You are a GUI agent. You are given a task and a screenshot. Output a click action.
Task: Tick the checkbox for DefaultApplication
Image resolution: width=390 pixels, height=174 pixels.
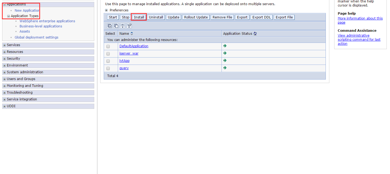108,46
